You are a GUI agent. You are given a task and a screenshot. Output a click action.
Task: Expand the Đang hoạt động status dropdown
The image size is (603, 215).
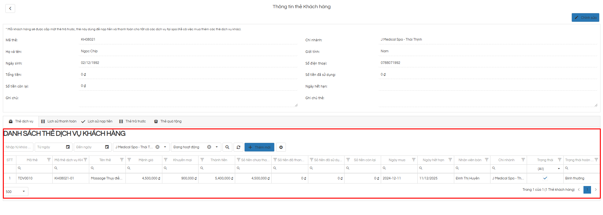point(217,147)
